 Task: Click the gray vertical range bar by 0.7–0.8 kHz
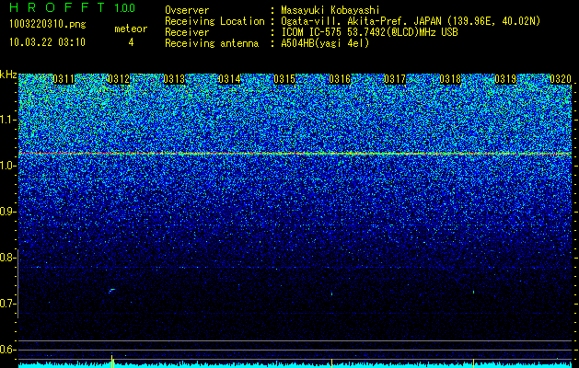(18, 283)
